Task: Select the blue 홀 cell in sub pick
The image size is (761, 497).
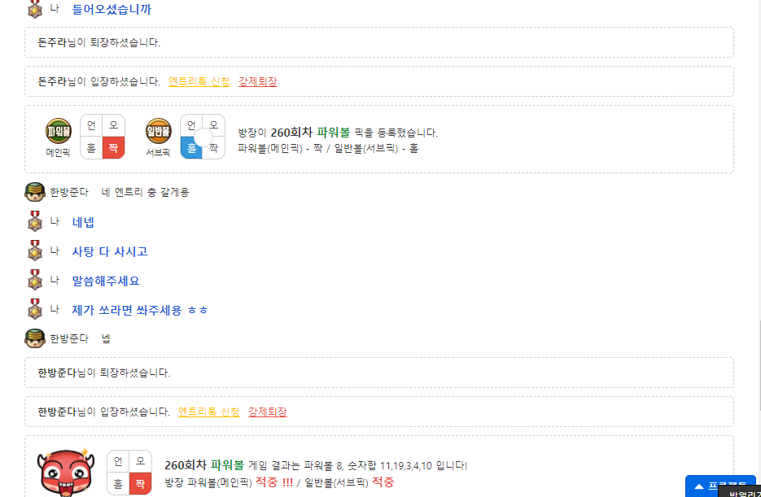Action: (x=191, y=148)
